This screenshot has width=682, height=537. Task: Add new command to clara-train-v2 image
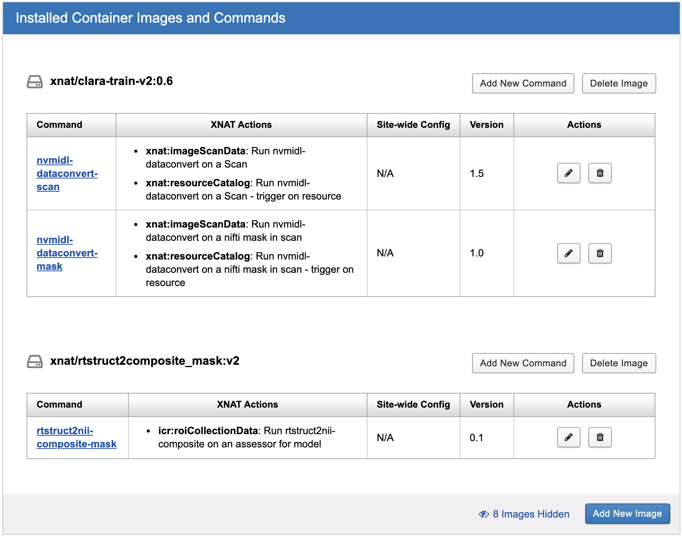523,83
